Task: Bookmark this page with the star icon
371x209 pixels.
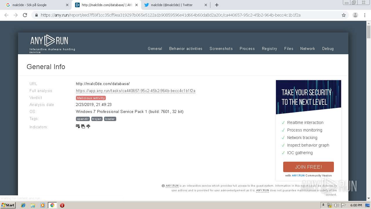Action: click(344, 15)
